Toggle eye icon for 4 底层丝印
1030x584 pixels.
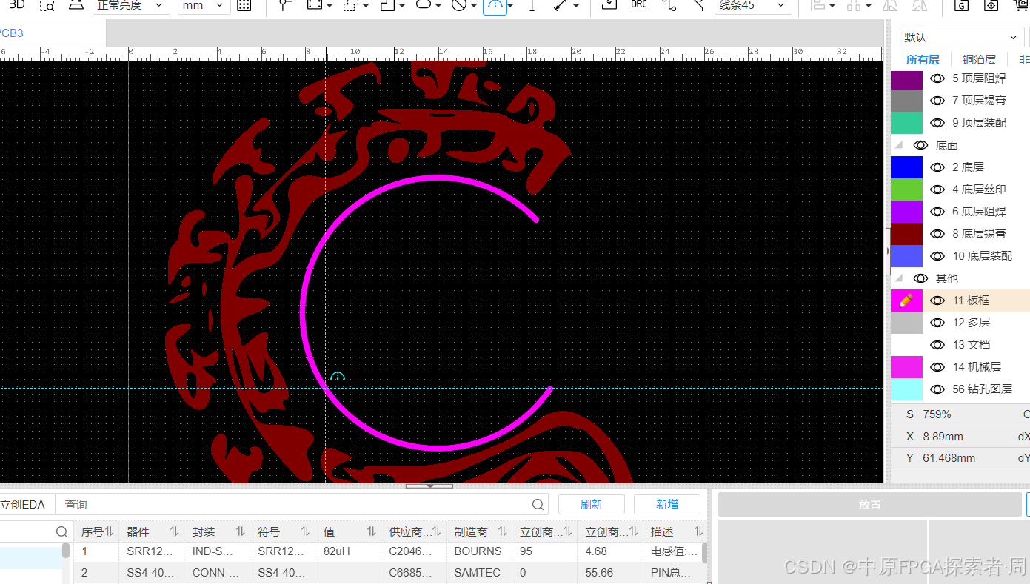coord(937,189)
